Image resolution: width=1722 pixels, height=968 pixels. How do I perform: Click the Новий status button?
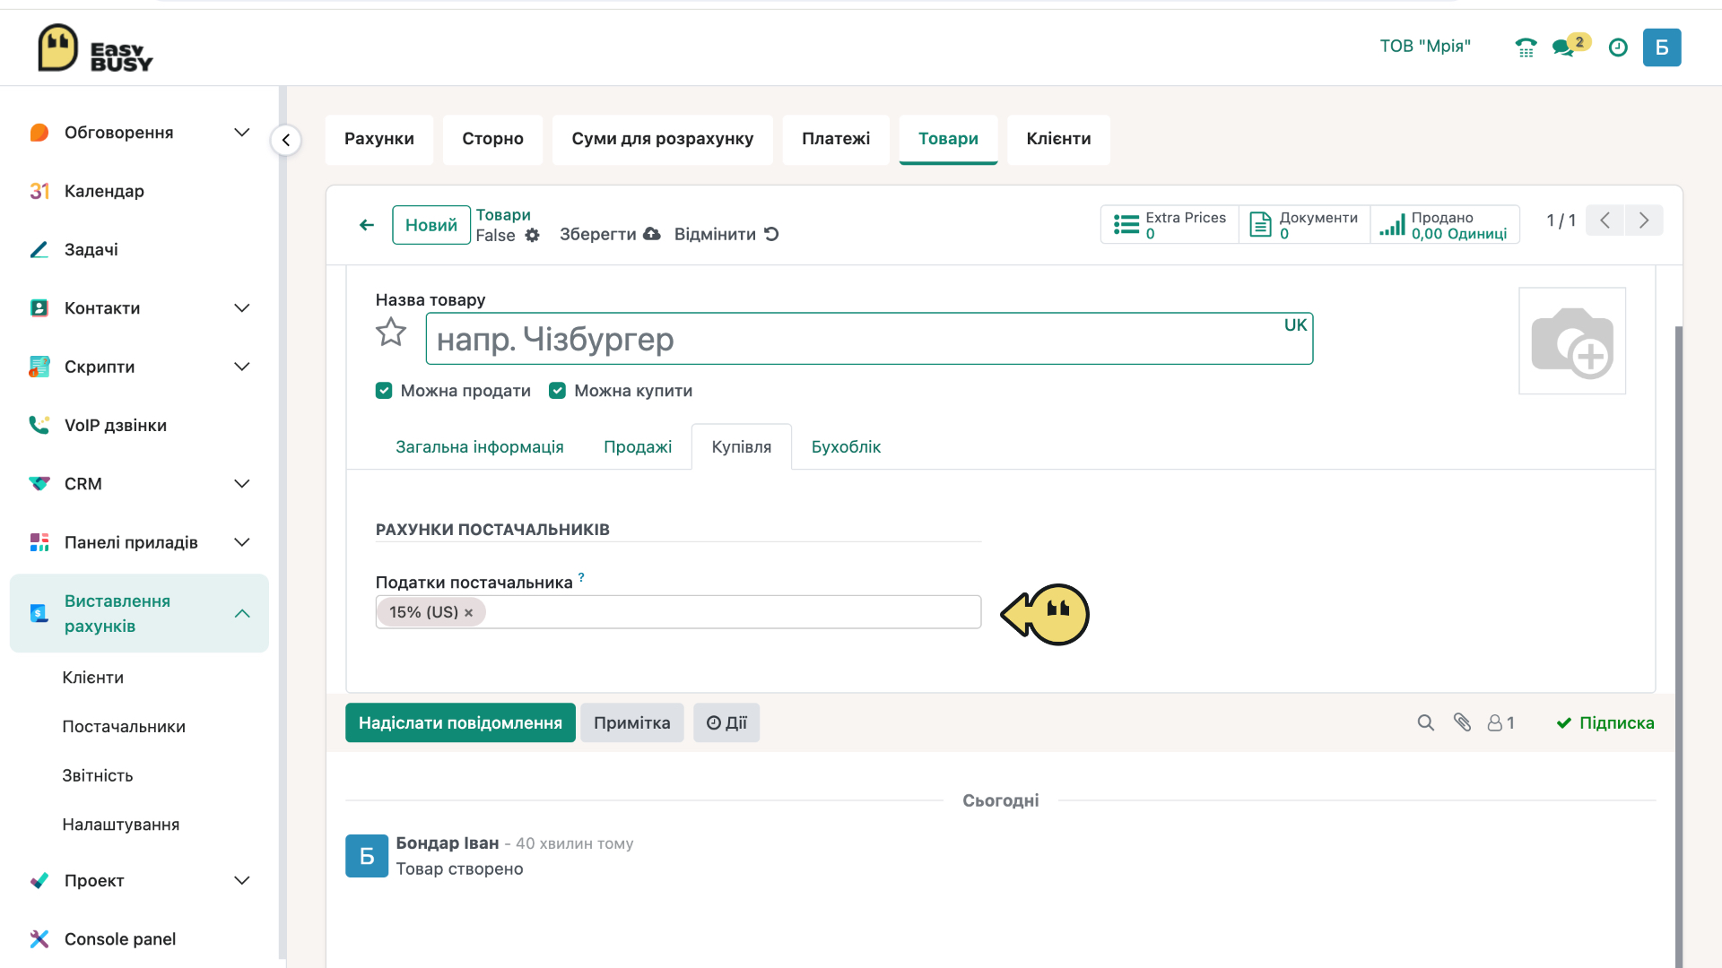click(431, 225)
